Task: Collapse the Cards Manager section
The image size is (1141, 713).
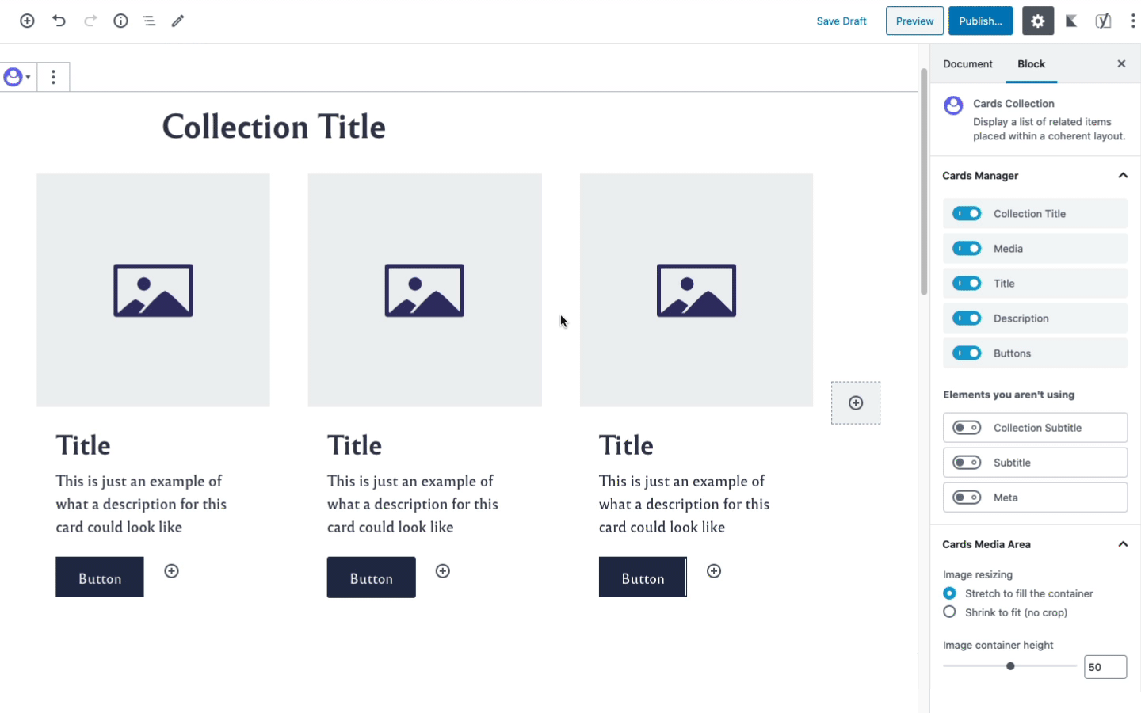Action: coord(1123,176)
